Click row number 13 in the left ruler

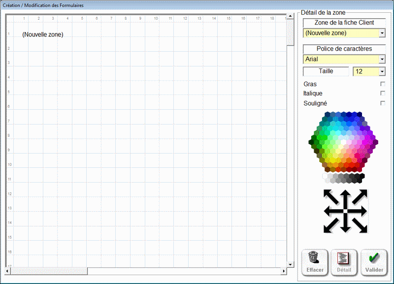(10, 208)
